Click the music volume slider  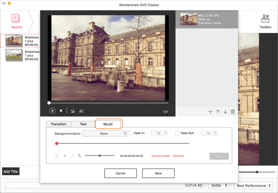point(99,156)
